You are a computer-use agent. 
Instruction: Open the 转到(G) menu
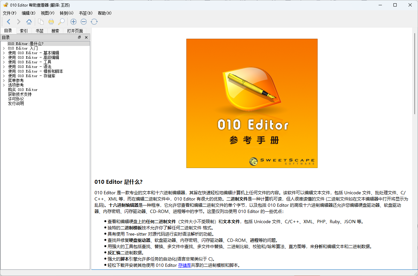(67, 13)
